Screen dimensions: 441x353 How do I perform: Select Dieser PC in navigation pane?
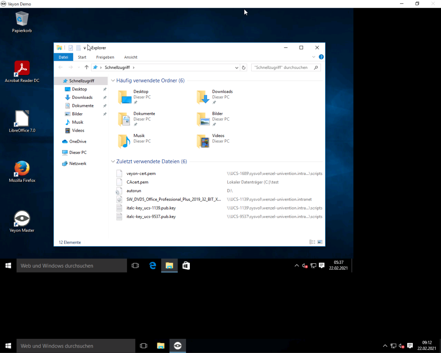[x=78, y=152]
